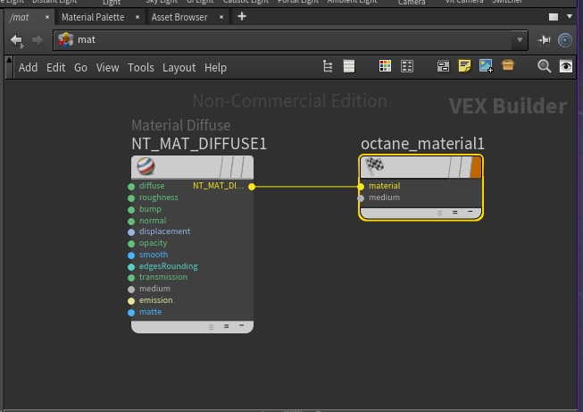Click the bump input connector
This screenshot has height=412, width=583.
[131, 209]
